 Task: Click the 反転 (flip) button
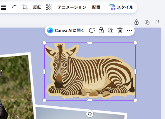(x=37, y=7)
